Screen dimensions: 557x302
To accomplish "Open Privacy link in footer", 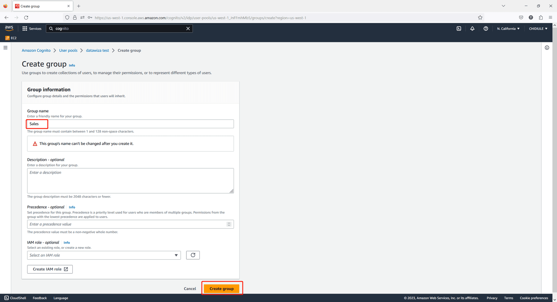I will coord(492,298).
